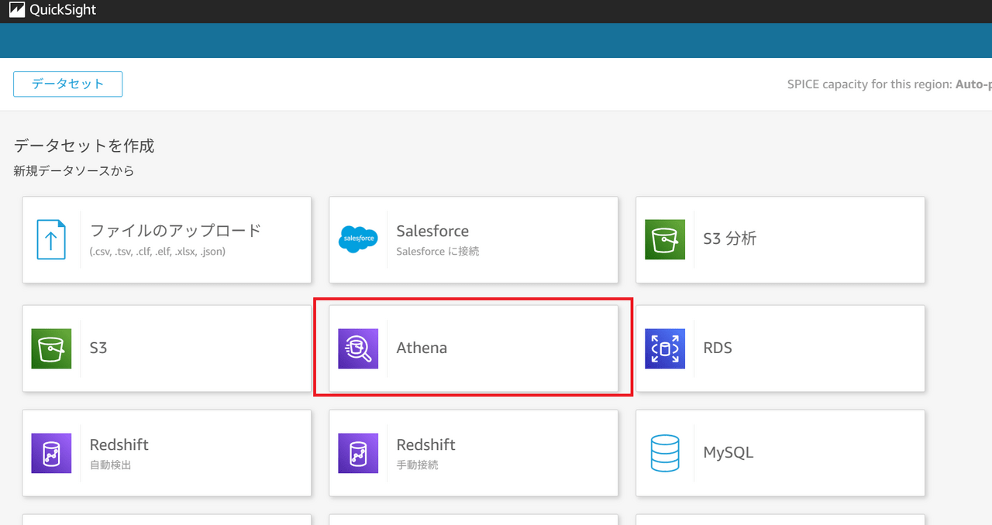
Task: Choose Redshift with 自動検出 label
Action: [119, 445]
